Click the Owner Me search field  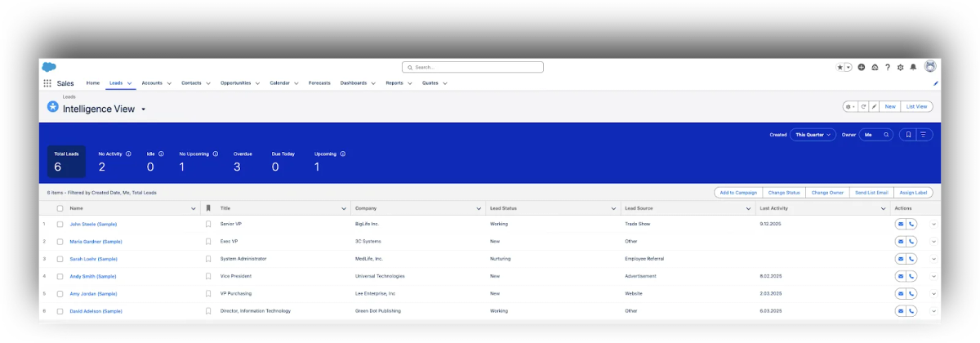coord(876,134)
